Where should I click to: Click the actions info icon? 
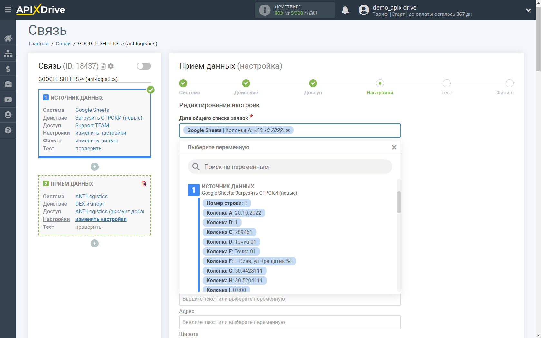point(265,10)
